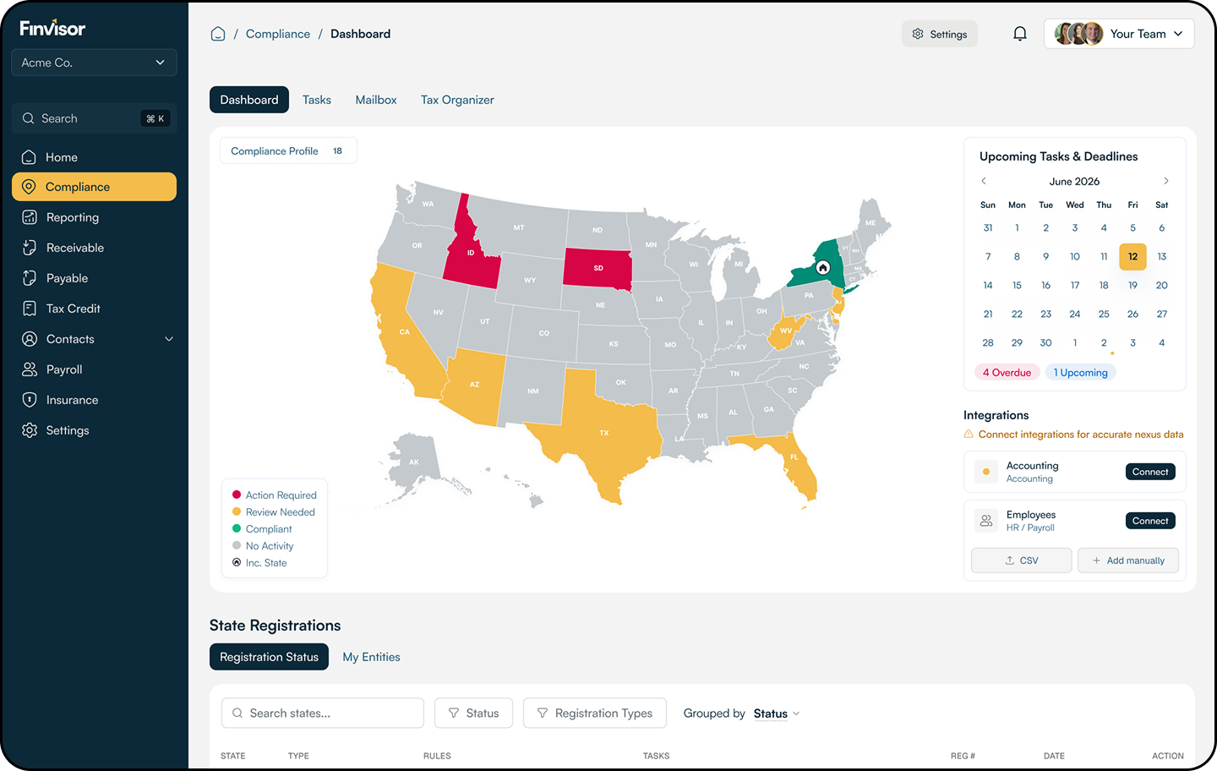Change Grouped by Status dropdown

776,714
